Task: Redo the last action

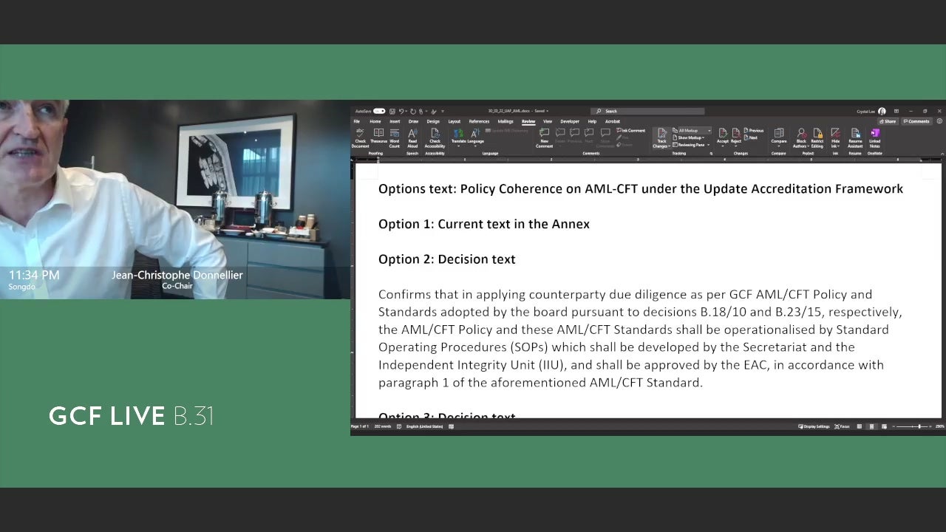Action: coord(413,111)
